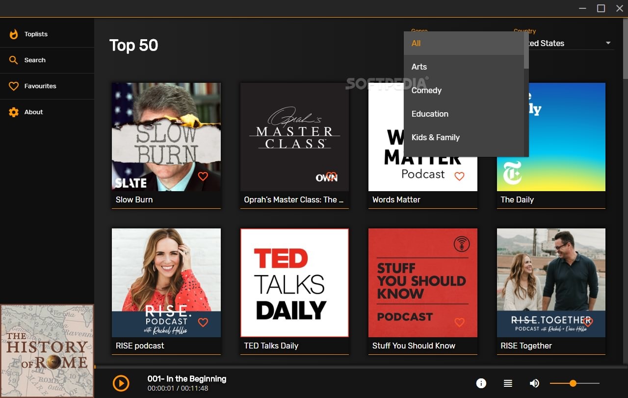This screenshot has width=628, height=398.
Task: Click the Top 50 heading
Action: pos(134,45)
